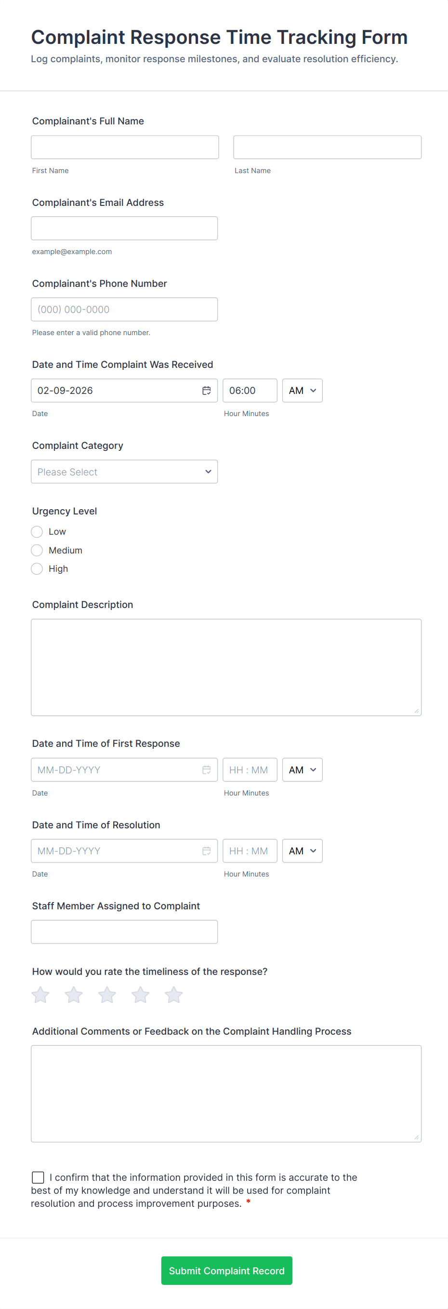
Task: Rate timeliness with the third star
Action: [107, 995]
